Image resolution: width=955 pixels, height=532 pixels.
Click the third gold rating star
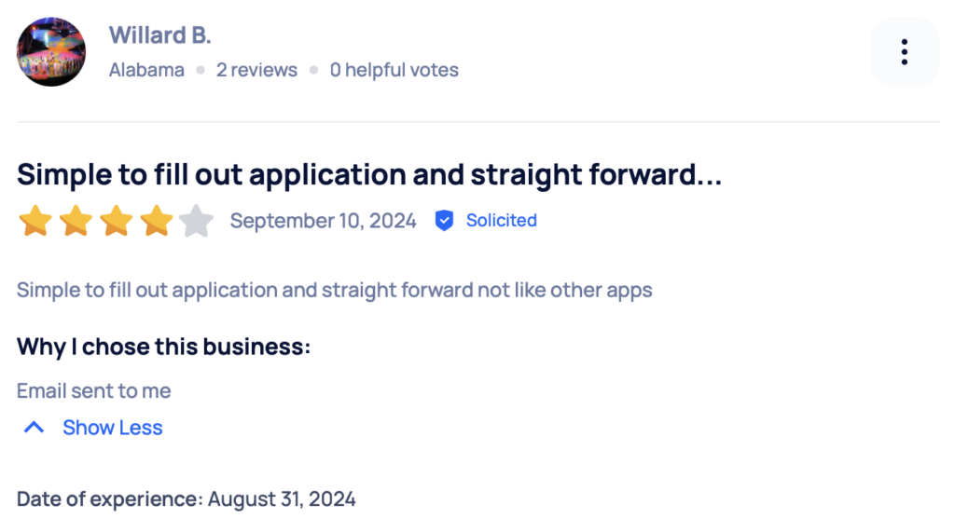pyautogui.click(x=116, y=222)
